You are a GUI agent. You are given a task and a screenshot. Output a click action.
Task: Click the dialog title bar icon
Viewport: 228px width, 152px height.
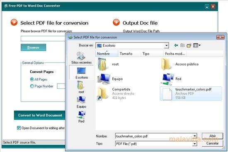coord(70,37)
